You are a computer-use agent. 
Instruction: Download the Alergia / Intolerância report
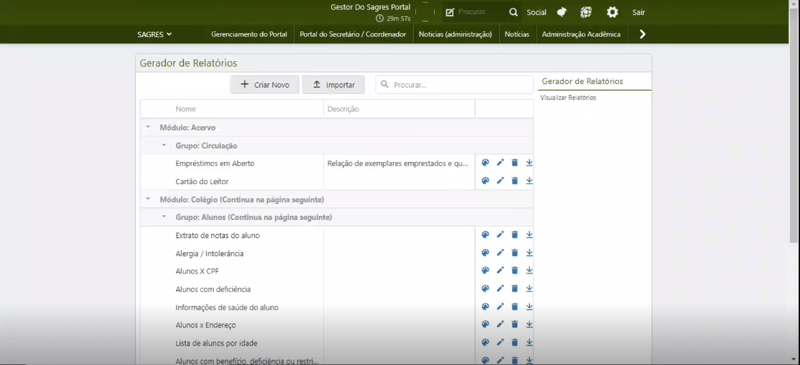point(530,253)
